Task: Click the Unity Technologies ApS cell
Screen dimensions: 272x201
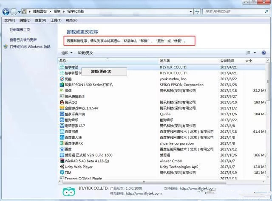Action: tap(179, 167)
